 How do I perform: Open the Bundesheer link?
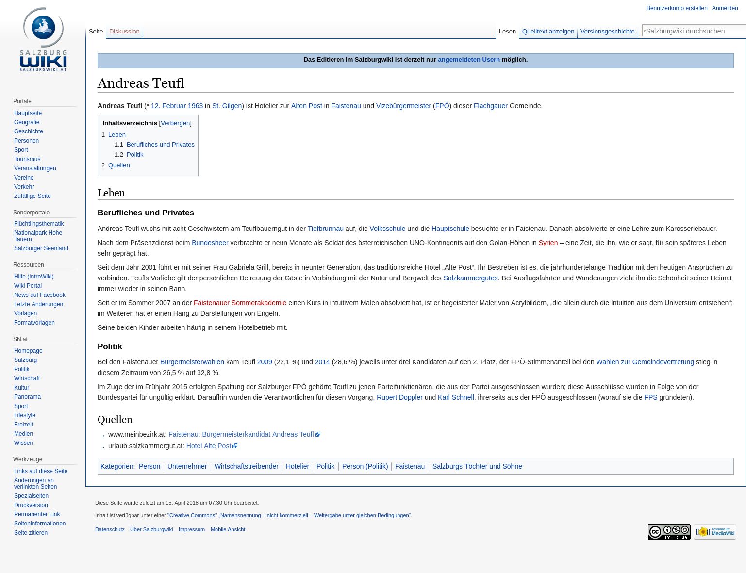pos(210,243)
